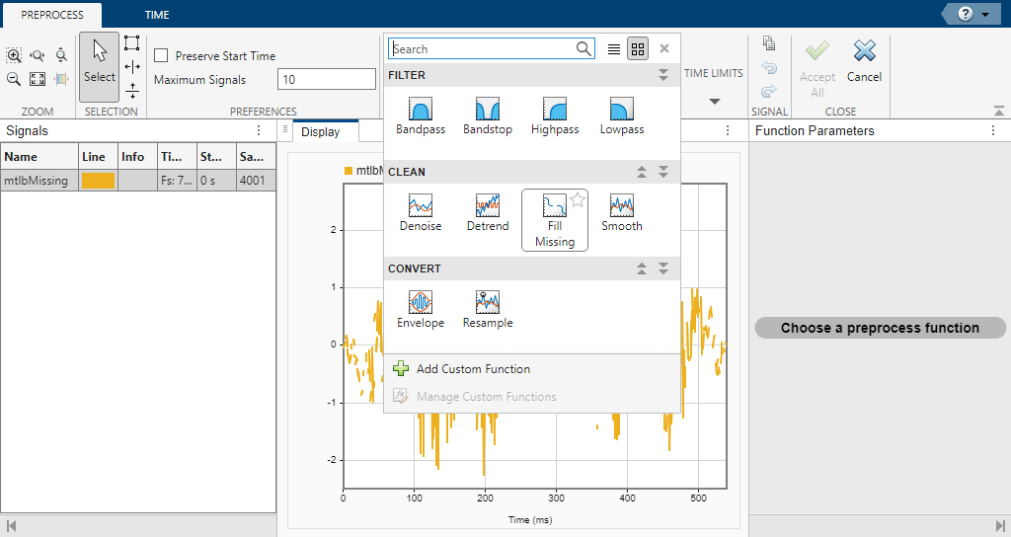Open Function Parameters panel options menu
Screen dimensions: 1011x537
pos(993,130)
